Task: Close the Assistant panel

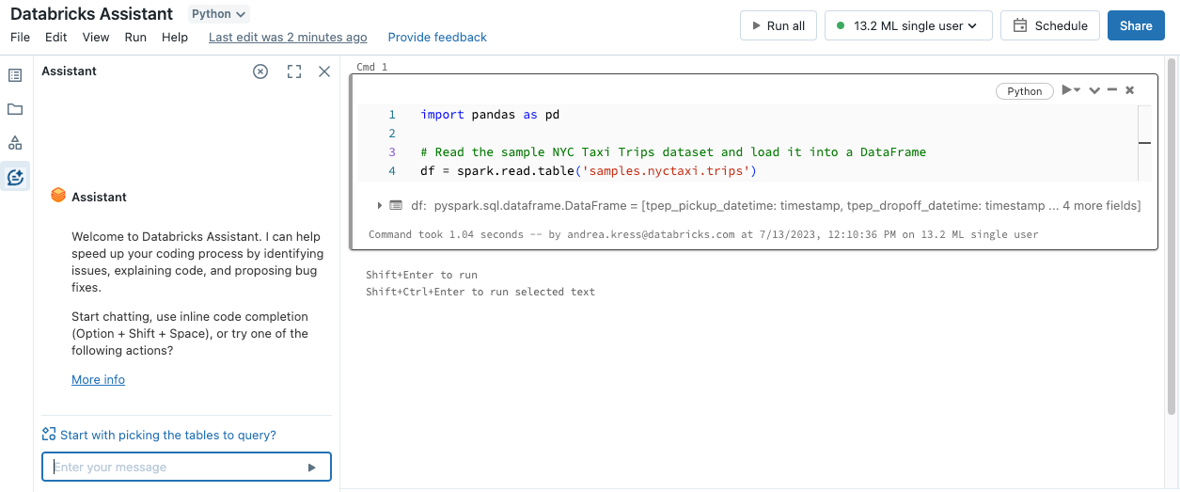Action: click(324, 71)
